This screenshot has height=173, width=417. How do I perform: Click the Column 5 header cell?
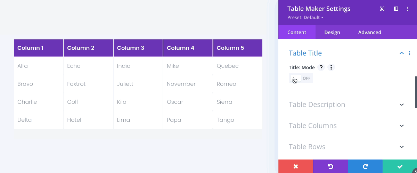point(238,48)
